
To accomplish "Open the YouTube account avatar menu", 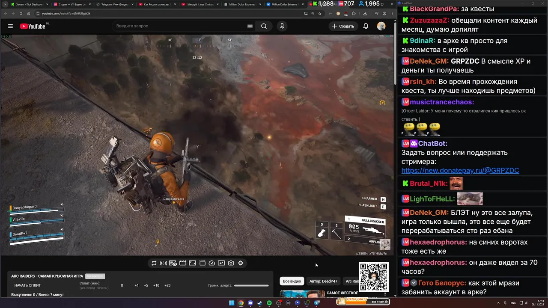I will pos(381,26).
